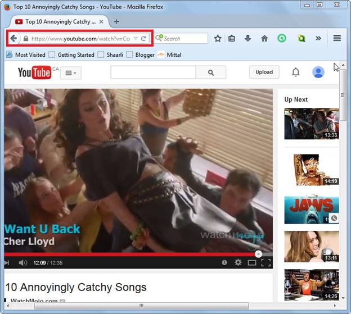Open the search engine selector icon
351x314 pixels.
pos(159,38)
